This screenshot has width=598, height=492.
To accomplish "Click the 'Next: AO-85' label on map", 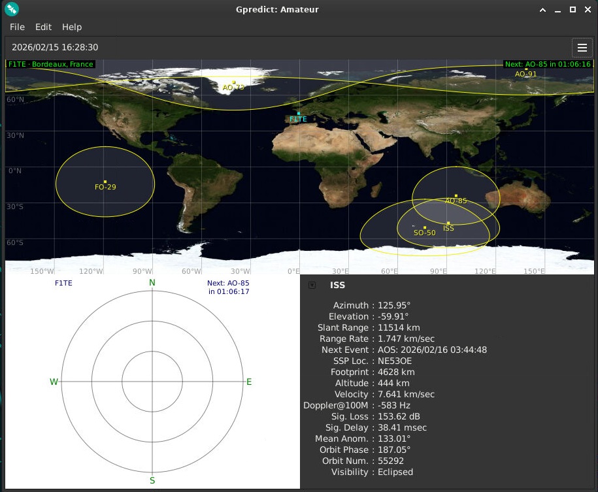I will [x=548, y=64].
